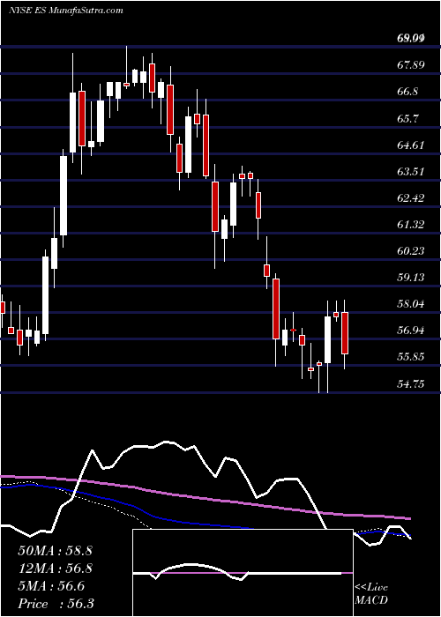Select the 54.75 price axis label
This screenshot has width=441, height=617.
point(411,383)
